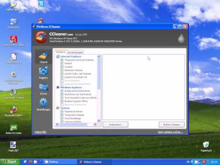Screen dimensions: 220x165
Task: Open the Cleaner section in CCleaner sidebar
Action: point(44,57)
